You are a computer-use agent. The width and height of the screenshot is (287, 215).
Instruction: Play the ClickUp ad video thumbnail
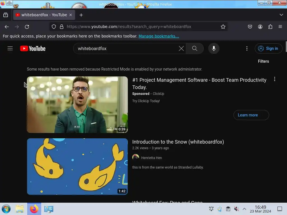pos(77,105)
